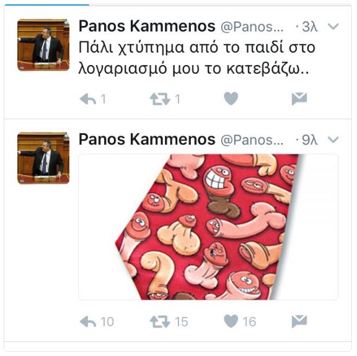The height and width of the screenshot is (356, 357).
Task: Like the tweet with 16 likes
Action: click(231, 321)
